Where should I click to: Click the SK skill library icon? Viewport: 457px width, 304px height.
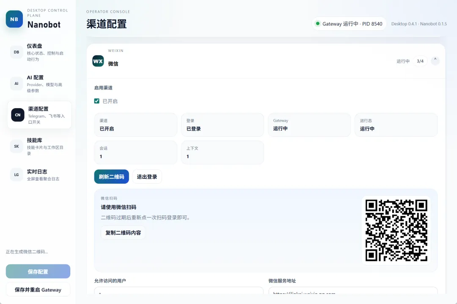coord(17,147)
